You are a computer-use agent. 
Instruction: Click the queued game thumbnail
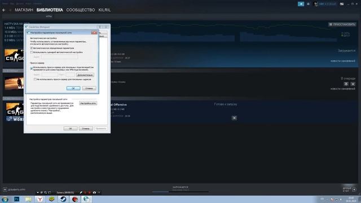[x=14, y=83]
